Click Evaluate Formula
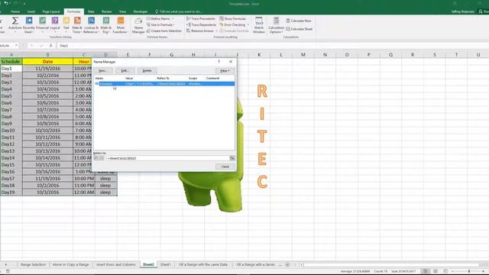Viewport: 489px width, 275px height. [x=234, y=31]
